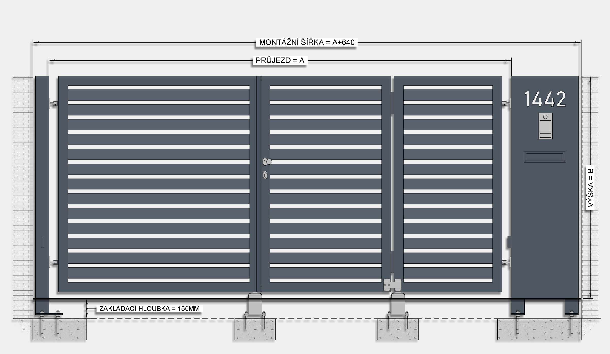Click the ZAKLÁDACÍ HLOUBKA = 150MM label
610x354 pixels.
tap(149, 309)
